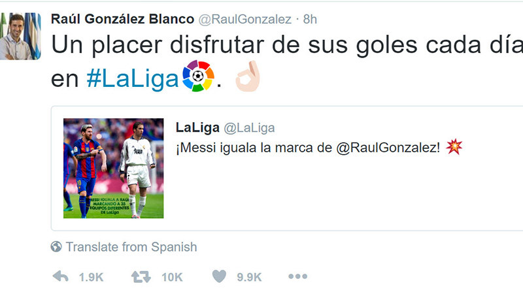Click Translate from Spanish link

point(131,247)
